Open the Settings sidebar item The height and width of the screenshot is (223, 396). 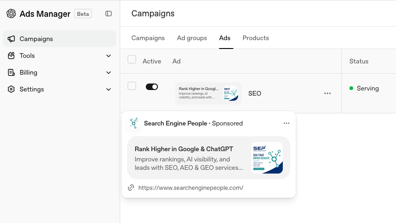coord(59,89)
